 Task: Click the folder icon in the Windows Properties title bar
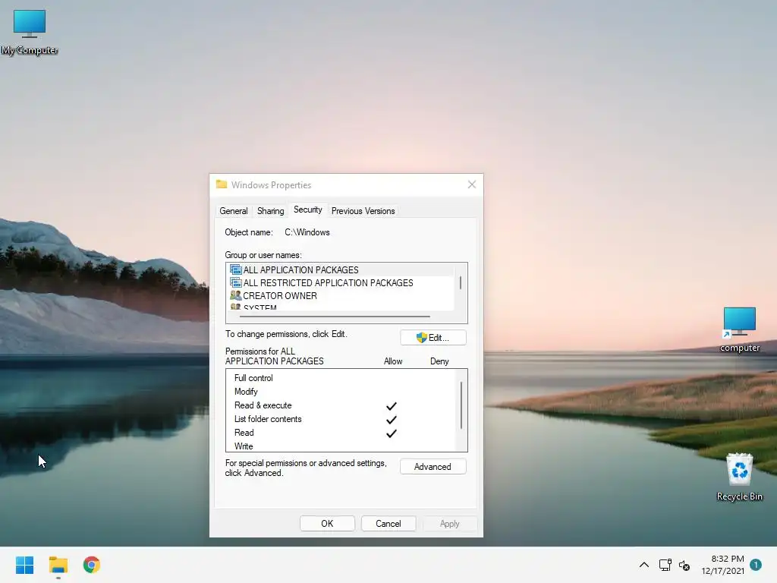[x=222, y=184]
